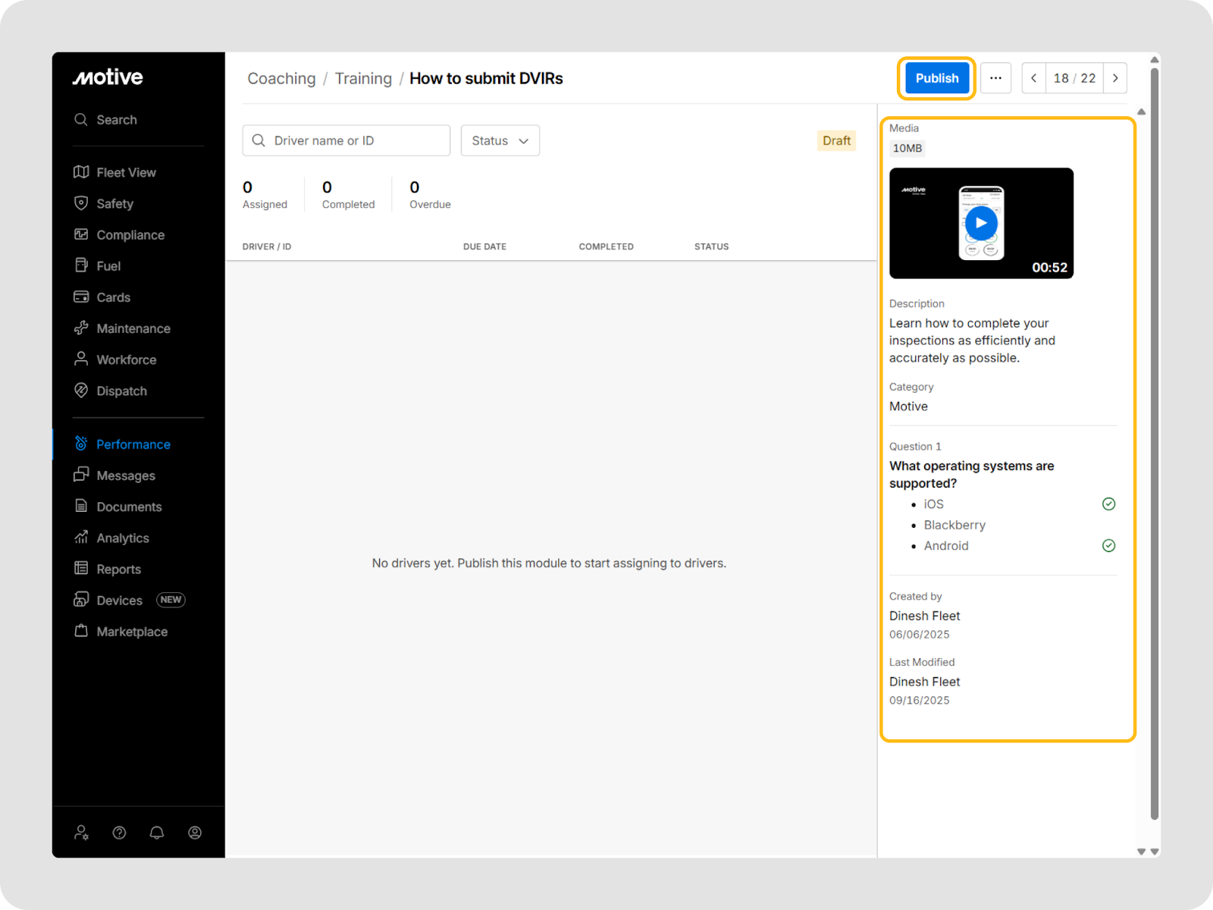Go back to Training breadcrumb

point(363,79)
